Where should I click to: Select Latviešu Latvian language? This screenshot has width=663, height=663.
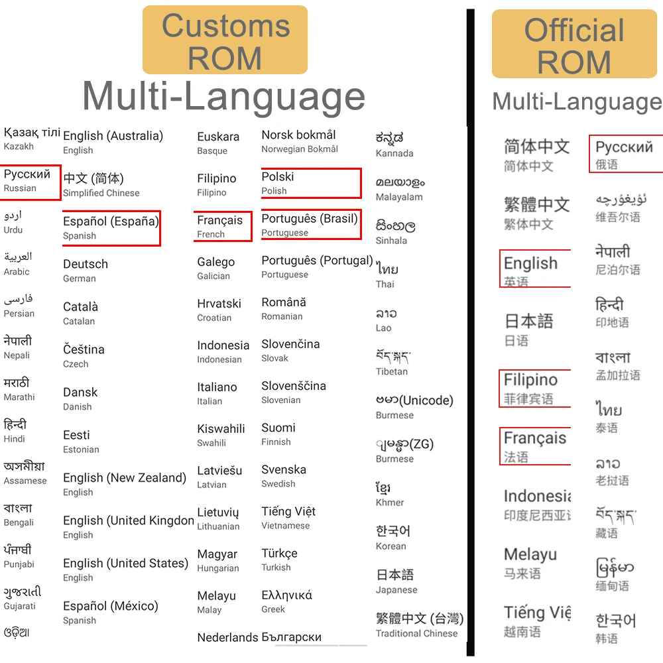[x=219, y=478]
